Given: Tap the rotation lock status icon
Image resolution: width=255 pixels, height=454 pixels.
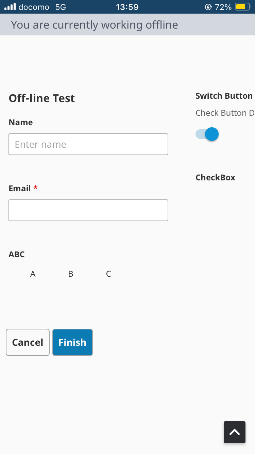Looking at the screenshot, I should (x=208, y=7).
